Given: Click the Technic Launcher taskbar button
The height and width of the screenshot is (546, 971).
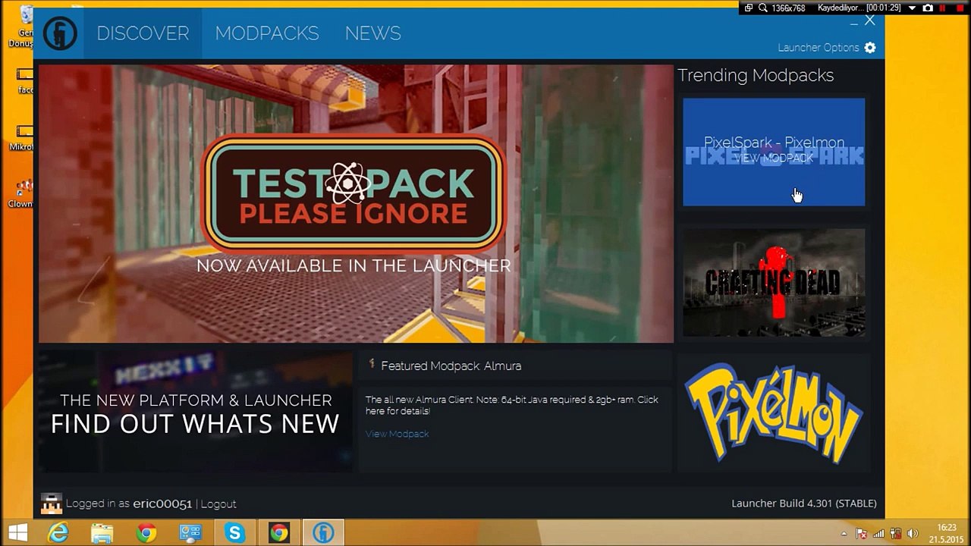Looking at the screenshot, I should coord(323,533).
